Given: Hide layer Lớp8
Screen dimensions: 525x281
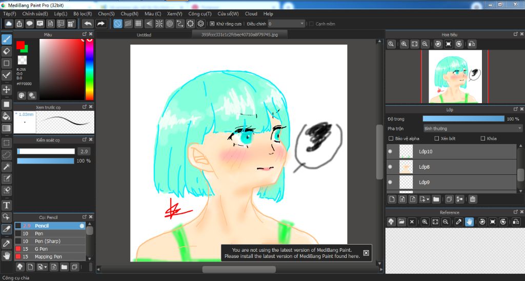Looking at the screenshot, I should 390,167.
